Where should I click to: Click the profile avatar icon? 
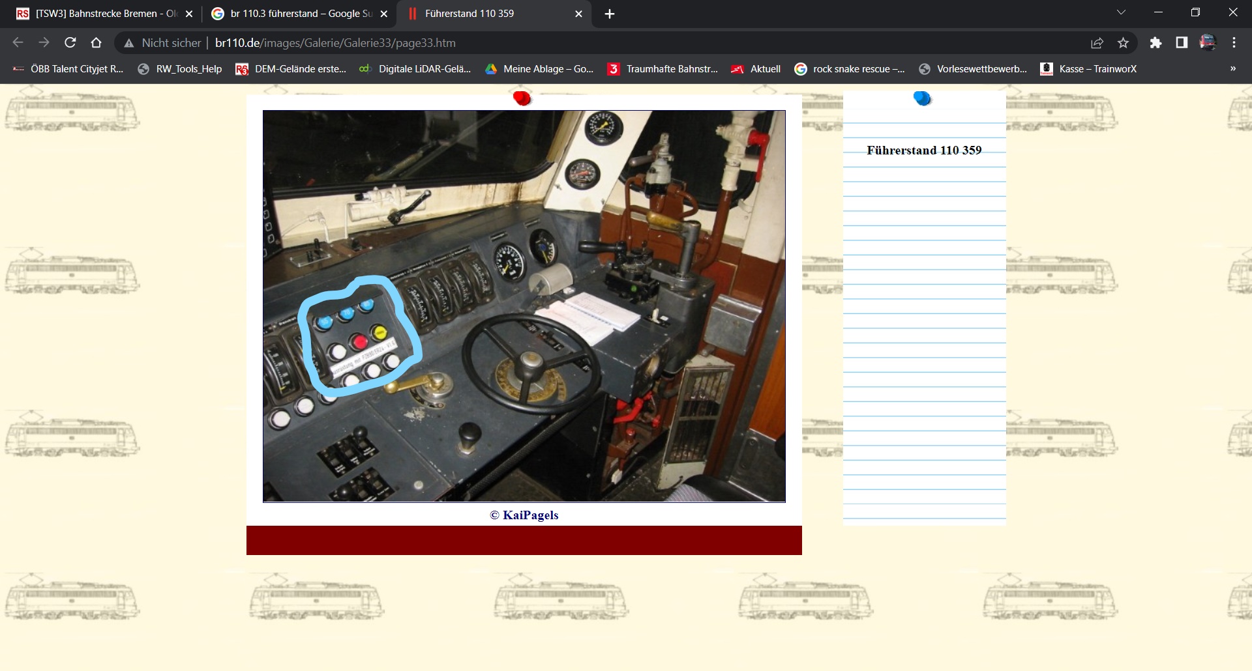[x=1208, y=42]
